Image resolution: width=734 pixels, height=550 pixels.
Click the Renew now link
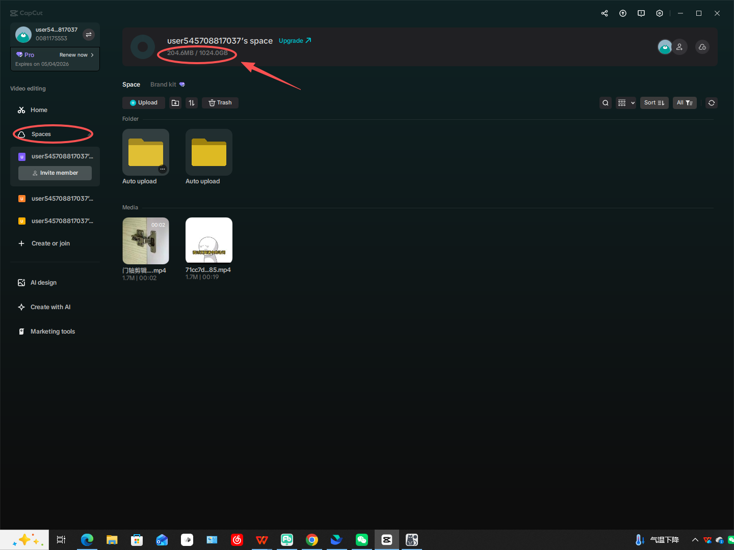(x=76, y=55)
